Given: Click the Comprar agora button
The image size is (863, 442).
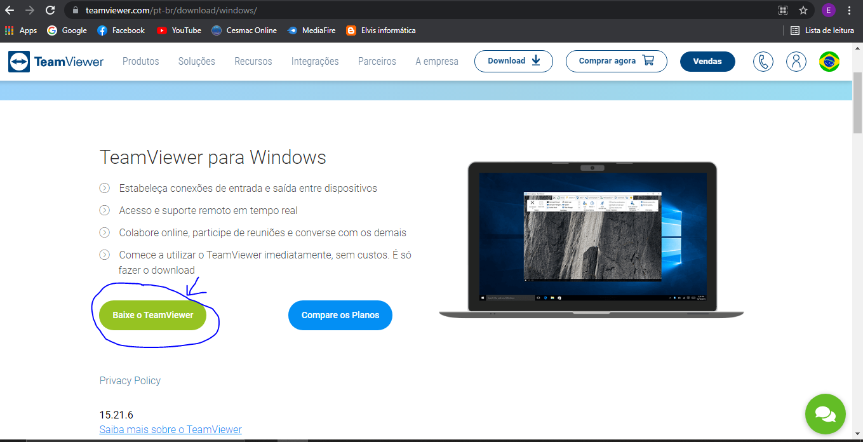Looking at the screenshot, I should pos(617,61).
